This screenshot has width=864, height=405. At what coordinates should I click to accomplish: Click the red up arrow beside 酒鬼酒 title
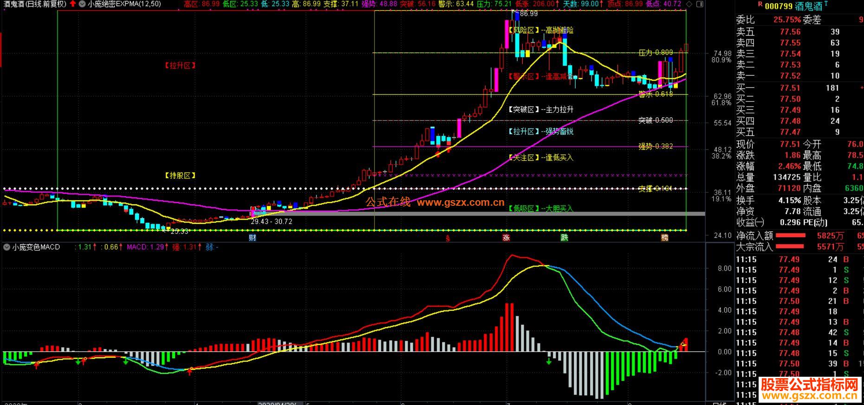(73, 4)
